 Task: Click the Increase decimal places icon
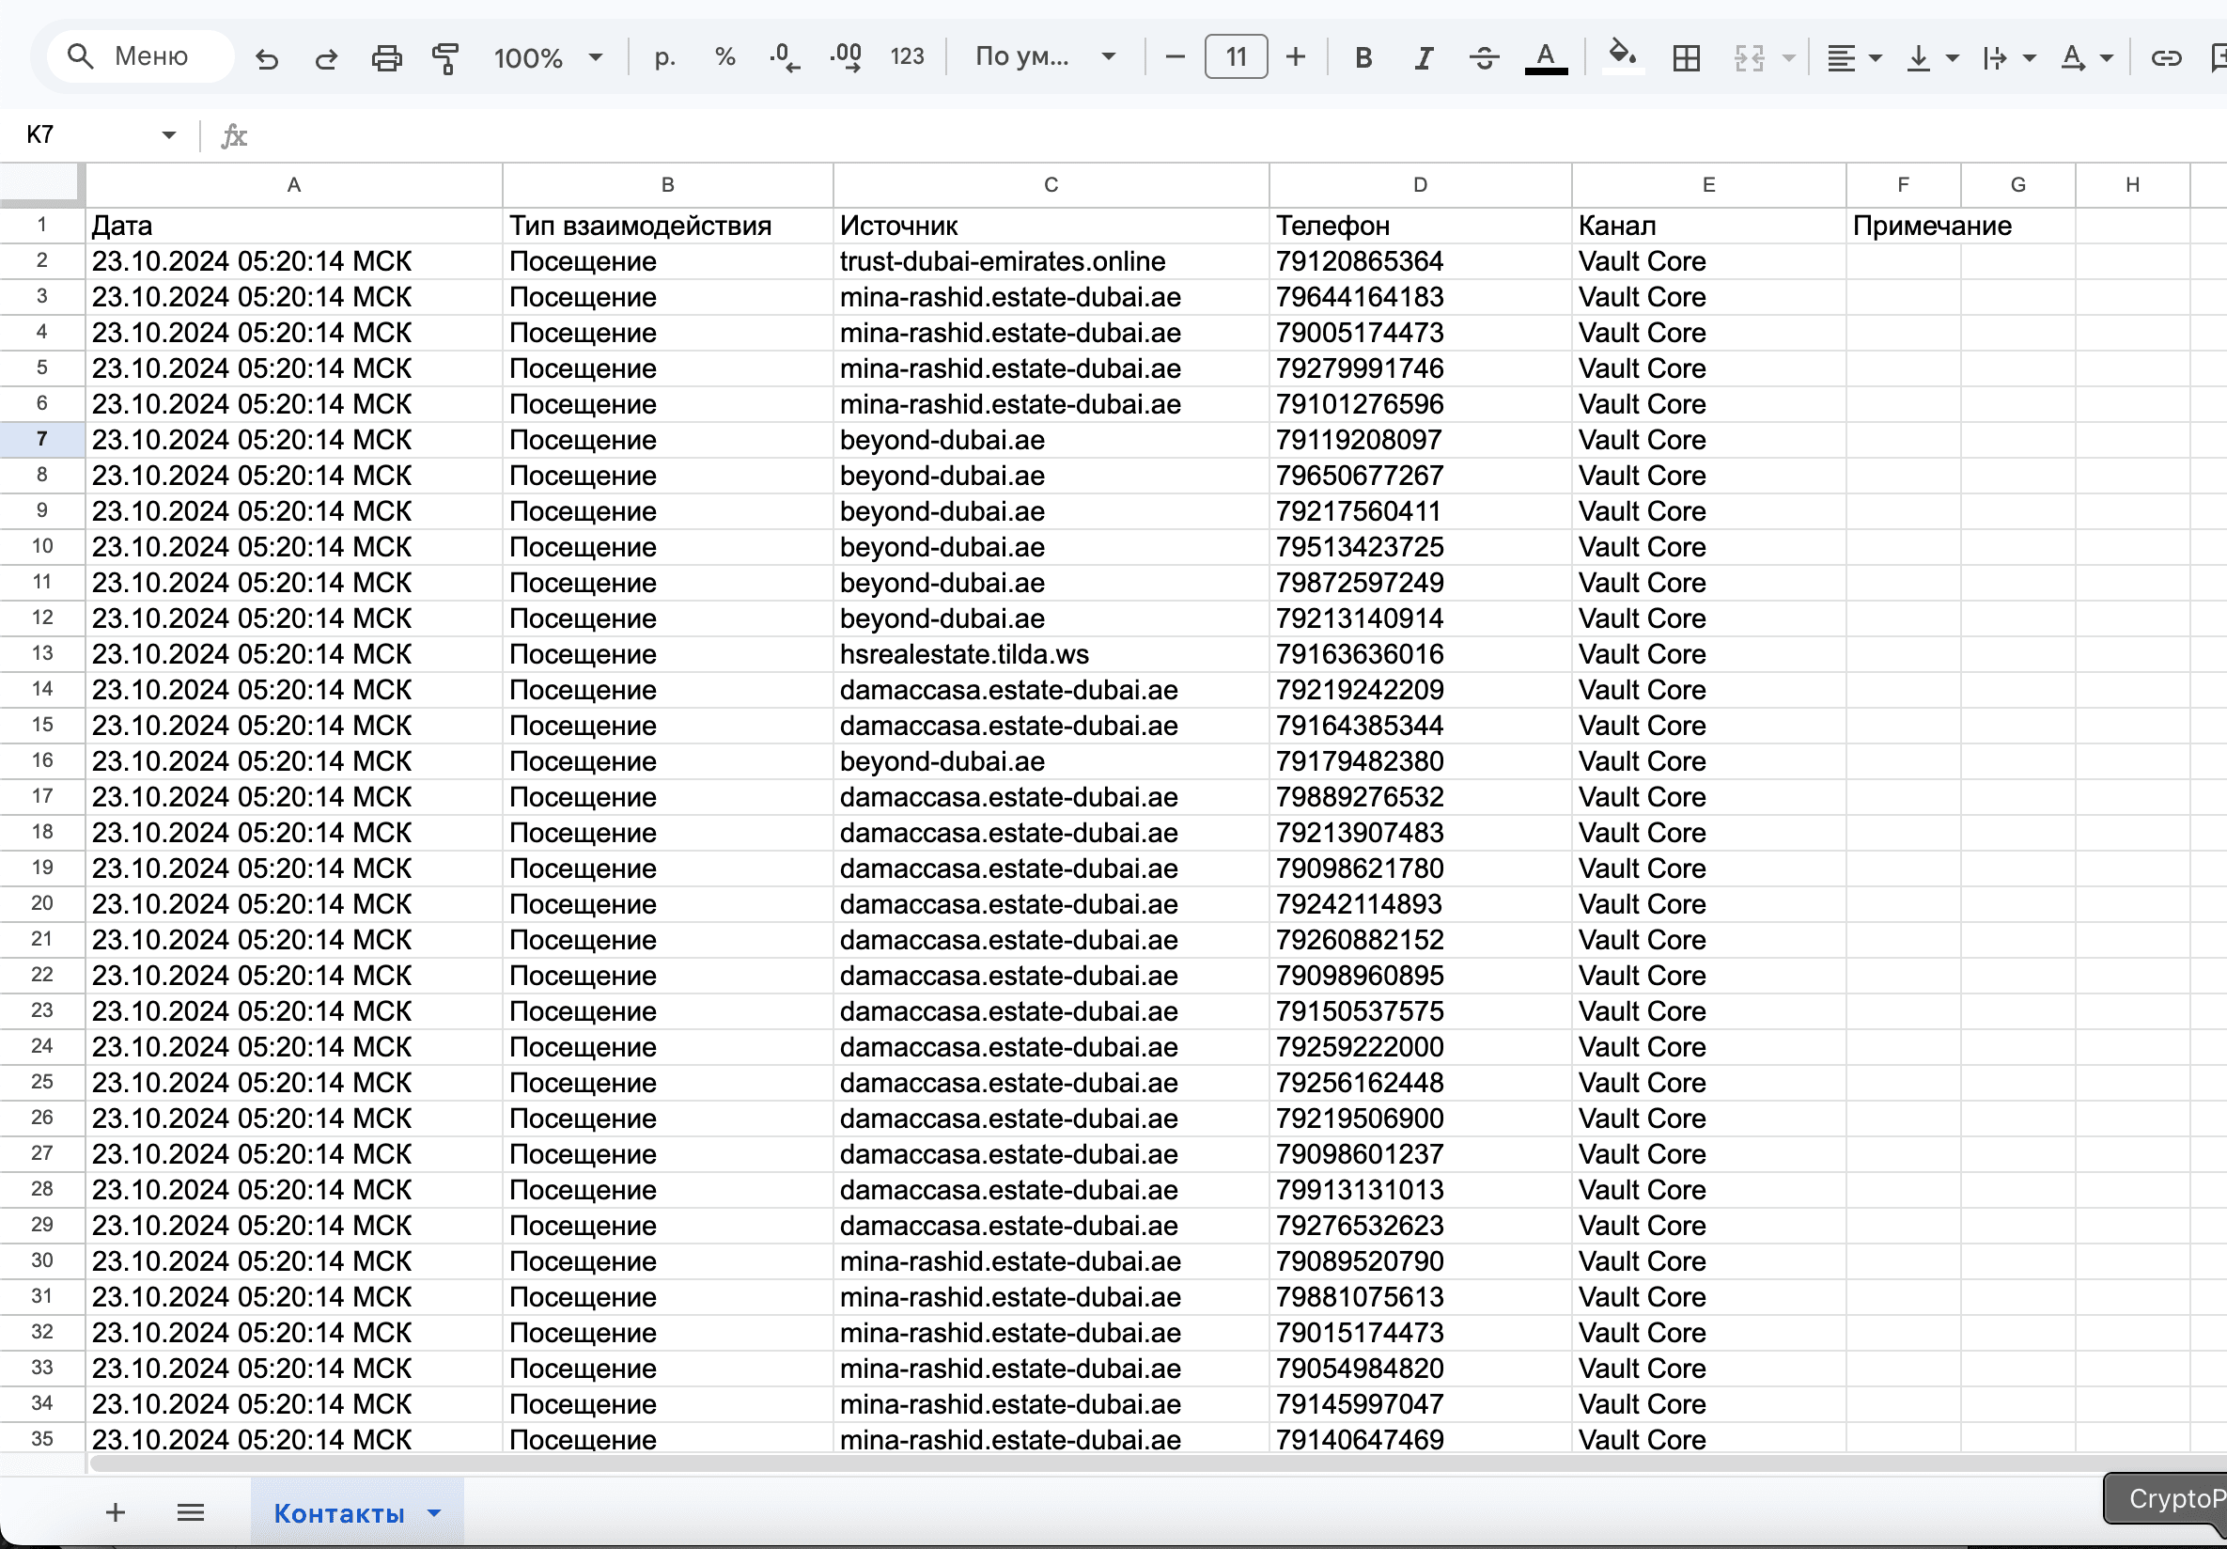(846, 58)
